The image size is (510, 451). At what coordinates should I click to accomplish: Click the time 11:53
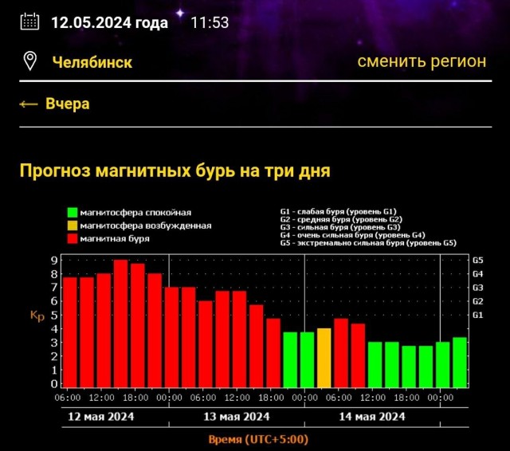[210, 22]
